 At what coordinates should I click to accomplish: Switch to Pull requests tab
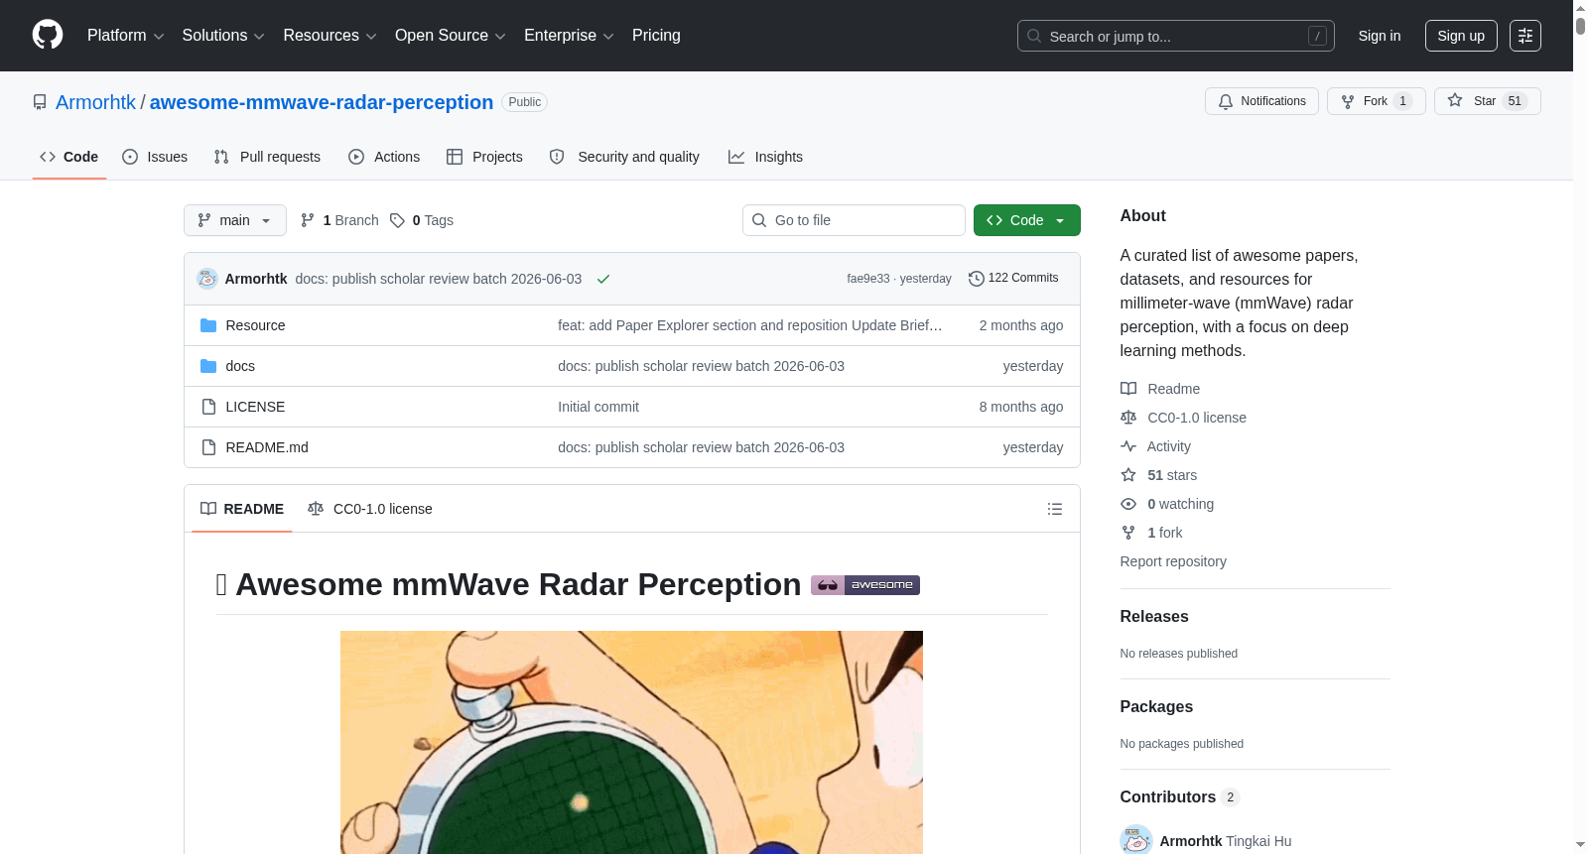tap(267, 157)
